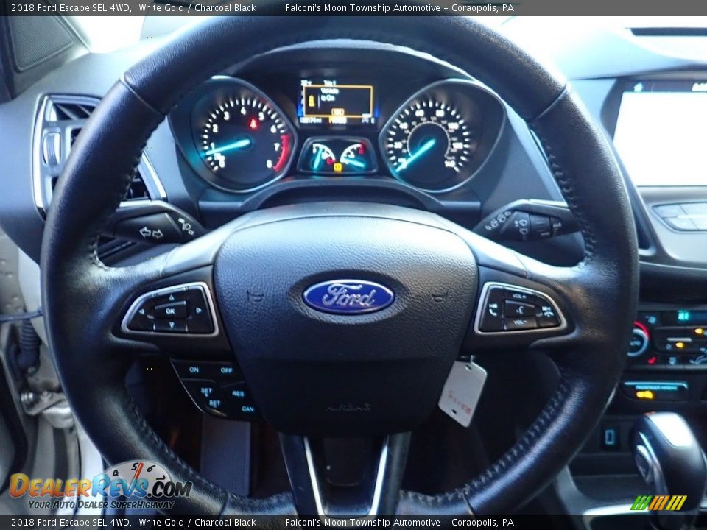The height and width of the screenshot is (530, 707).
Task: Tap the answer call phone button
Action: (x=493, y=309)
